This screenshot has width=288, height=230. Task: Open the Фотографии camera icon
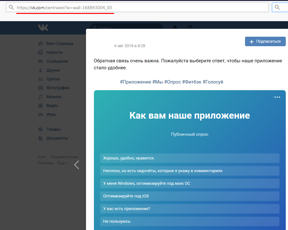coord(40,88)
